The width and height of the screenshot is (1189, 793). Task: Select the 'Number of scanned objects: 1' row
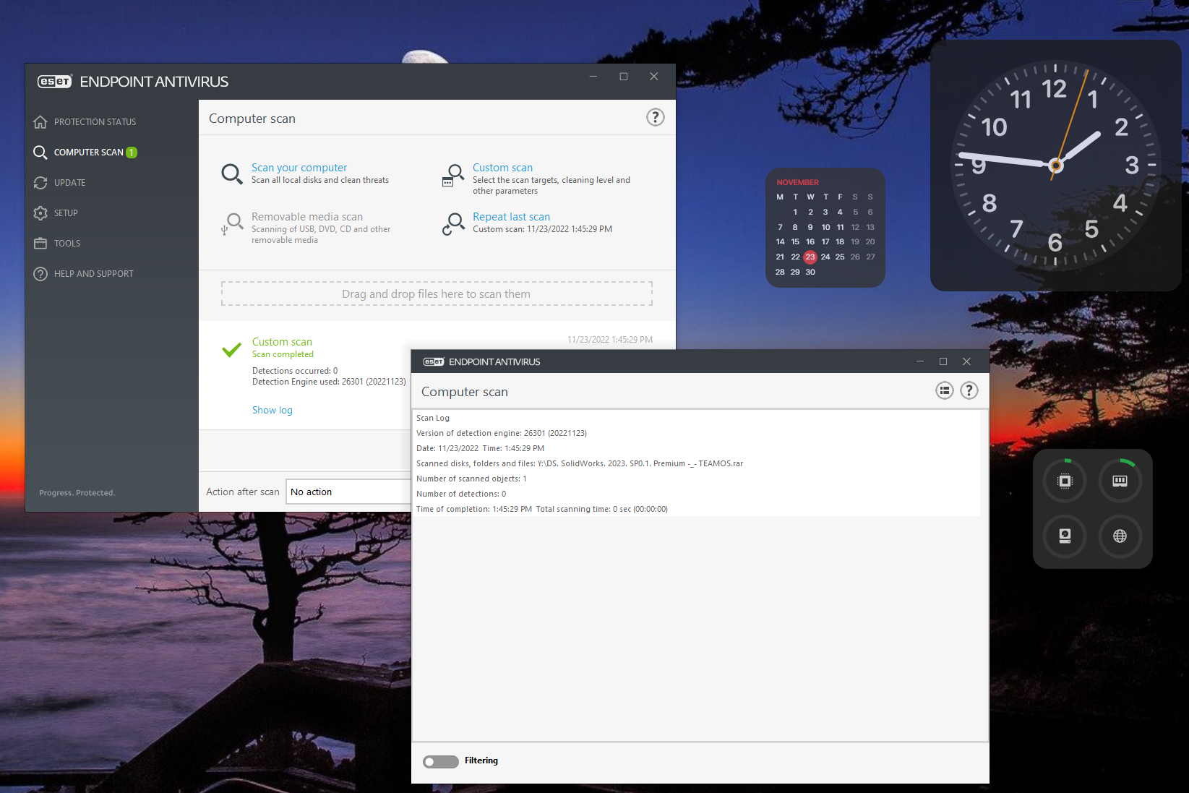(697, 479)
